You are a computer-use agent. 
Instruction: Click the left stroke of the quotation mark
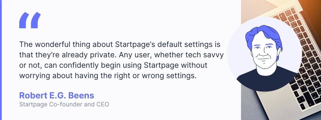point(24,21)
